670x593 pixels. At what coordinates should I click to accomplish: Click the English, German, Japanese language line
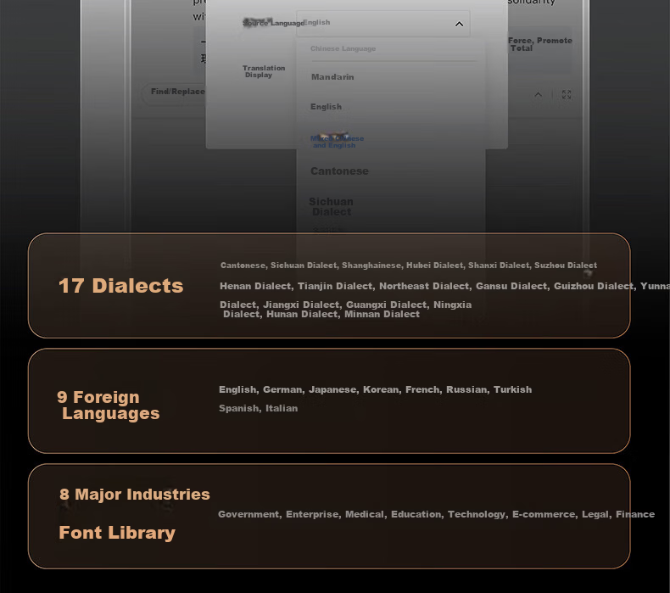point(375,389)
